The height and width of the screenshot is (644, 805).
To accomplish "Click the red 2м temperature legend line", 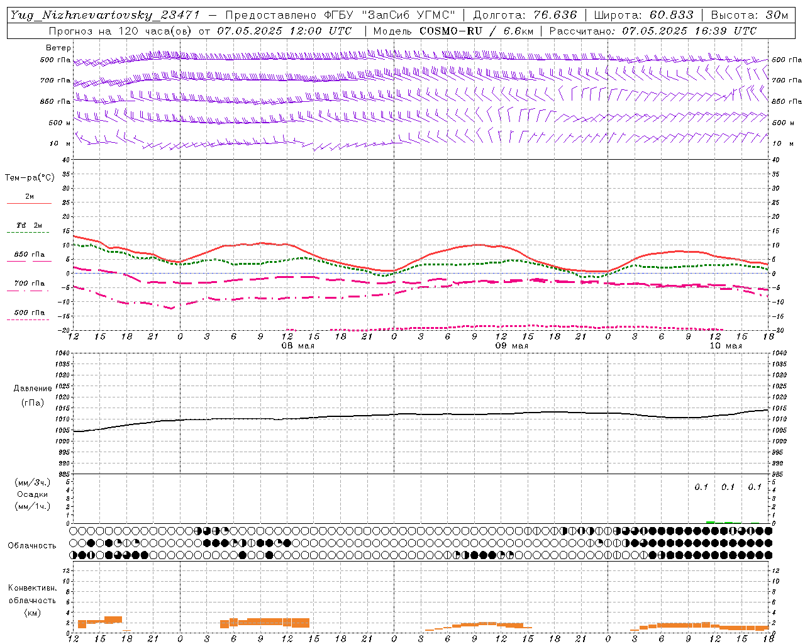I will tap(29, 203).
